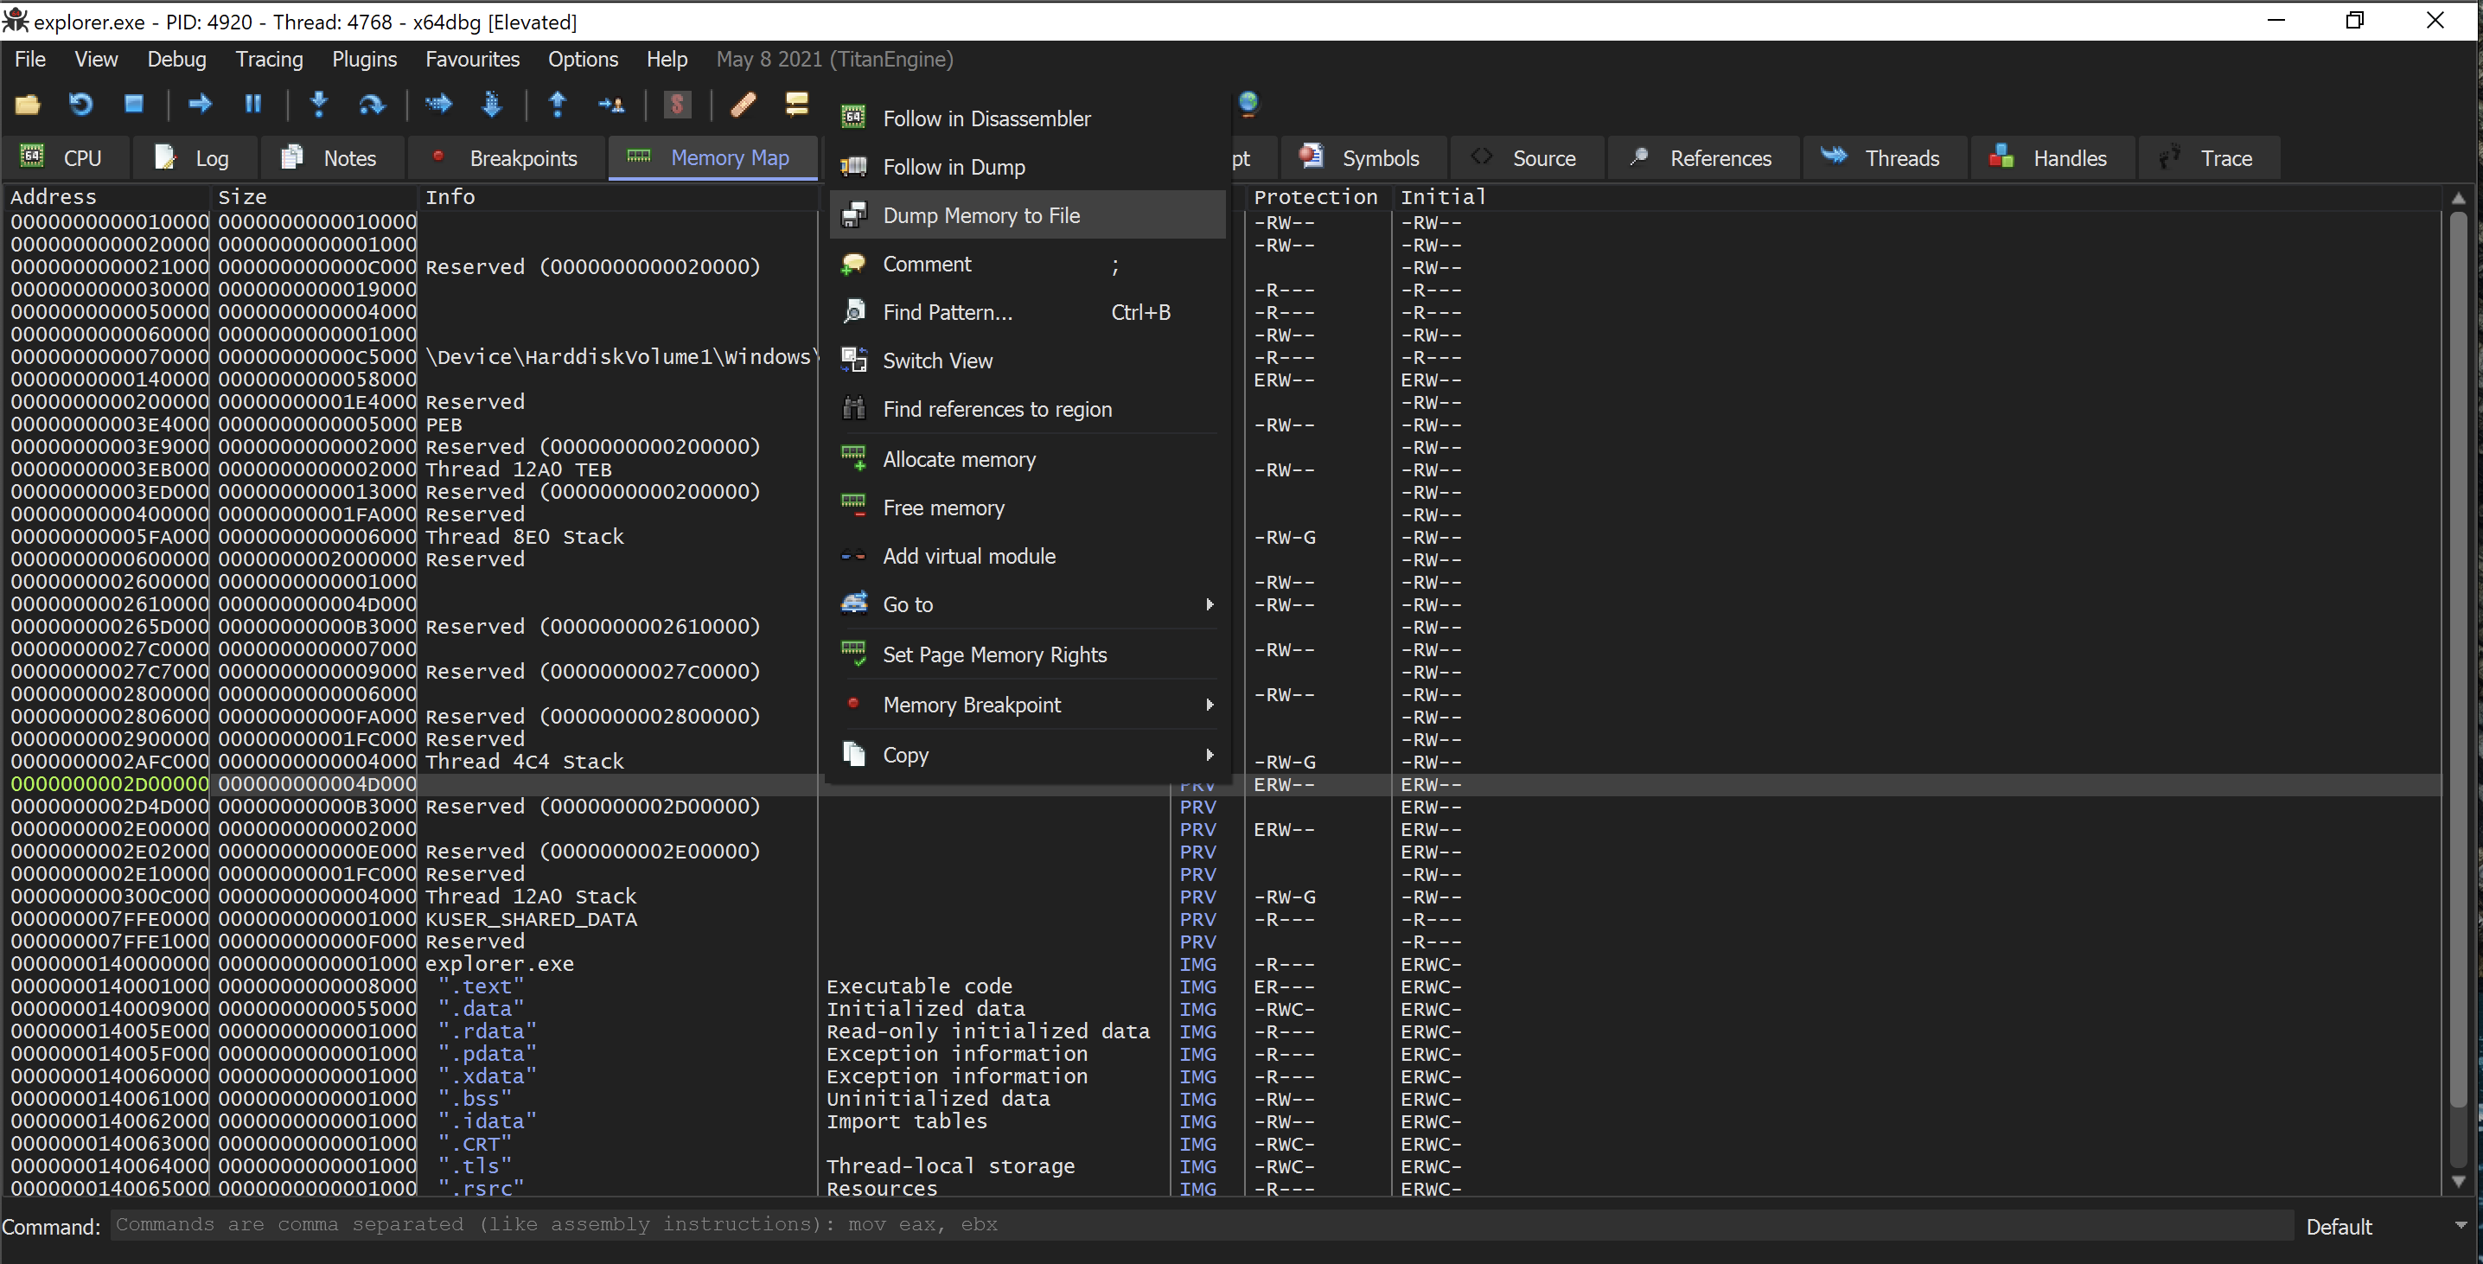Expand the Go to submenu

1027,603
